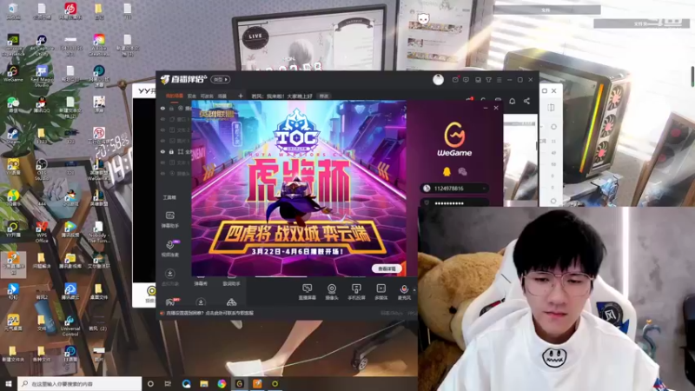This screenshot has width=695, height=391.
Task: Open the 弹幕 tab below the preview
Action: [201, 283]
